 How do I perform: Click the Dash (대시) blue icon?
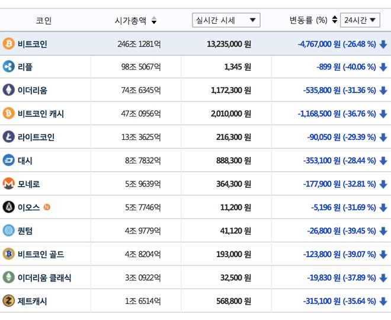[8, 161]
